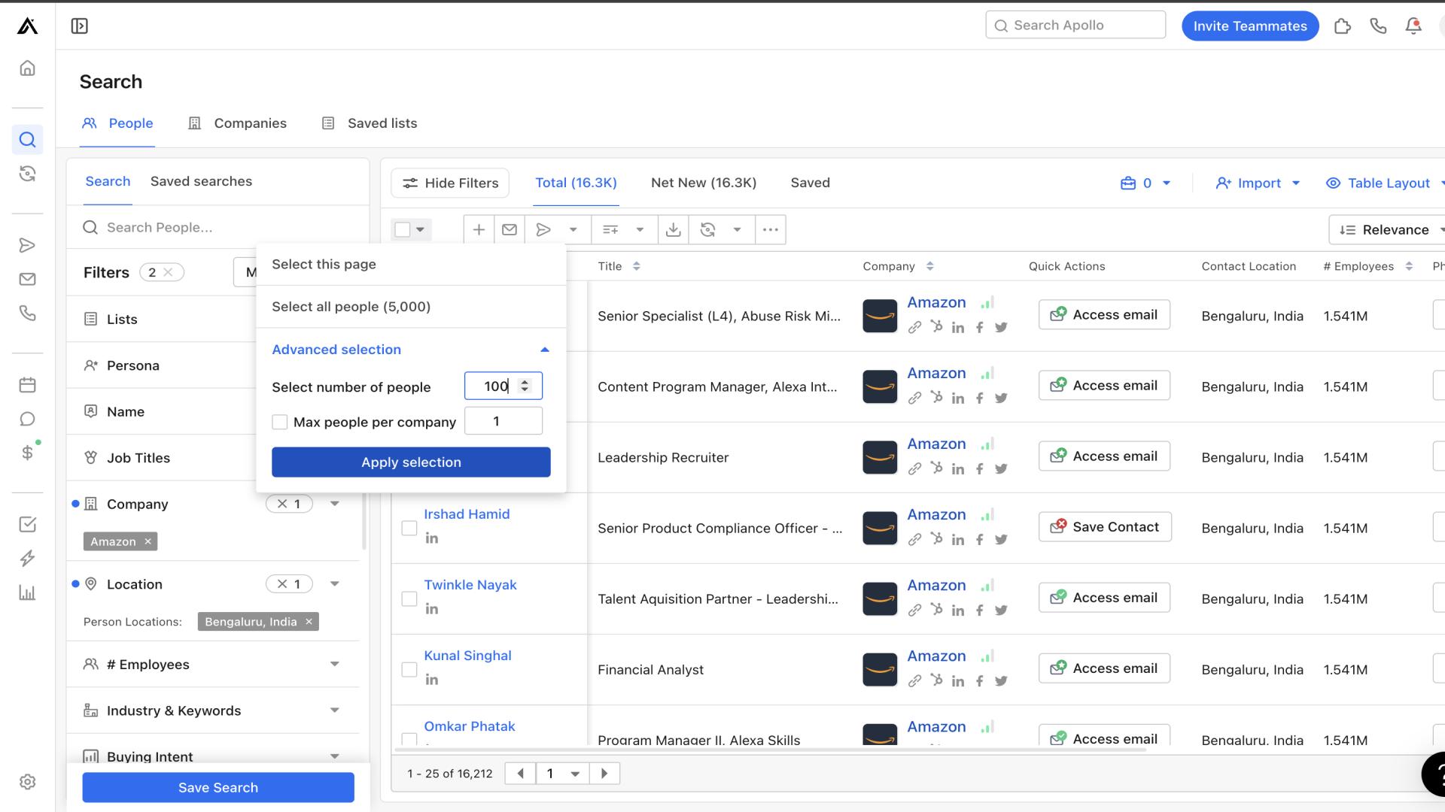This screenshot has height=812, width=1445.
Task: Click the email envelope toolbar icon
Action: pyautogui.click(x=510, y=230)
